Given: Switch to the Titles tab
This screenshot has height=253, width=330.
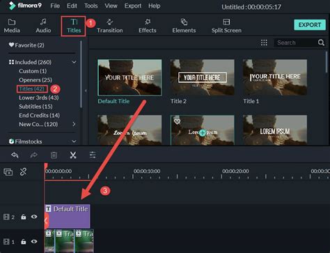Looking at the screenshot, I should point(74,26).
